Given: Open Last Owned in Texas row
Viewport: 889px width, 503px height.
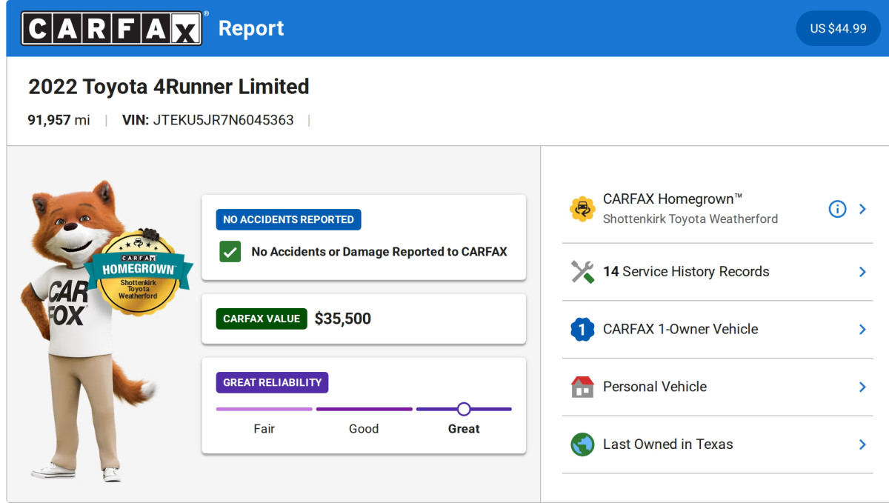Looking at the screenshot, I should pos(717,444).
